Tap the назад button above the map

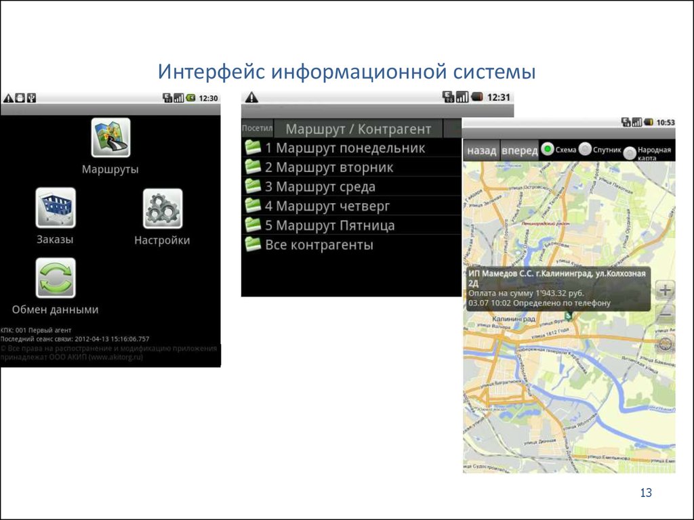coord(482,151)
